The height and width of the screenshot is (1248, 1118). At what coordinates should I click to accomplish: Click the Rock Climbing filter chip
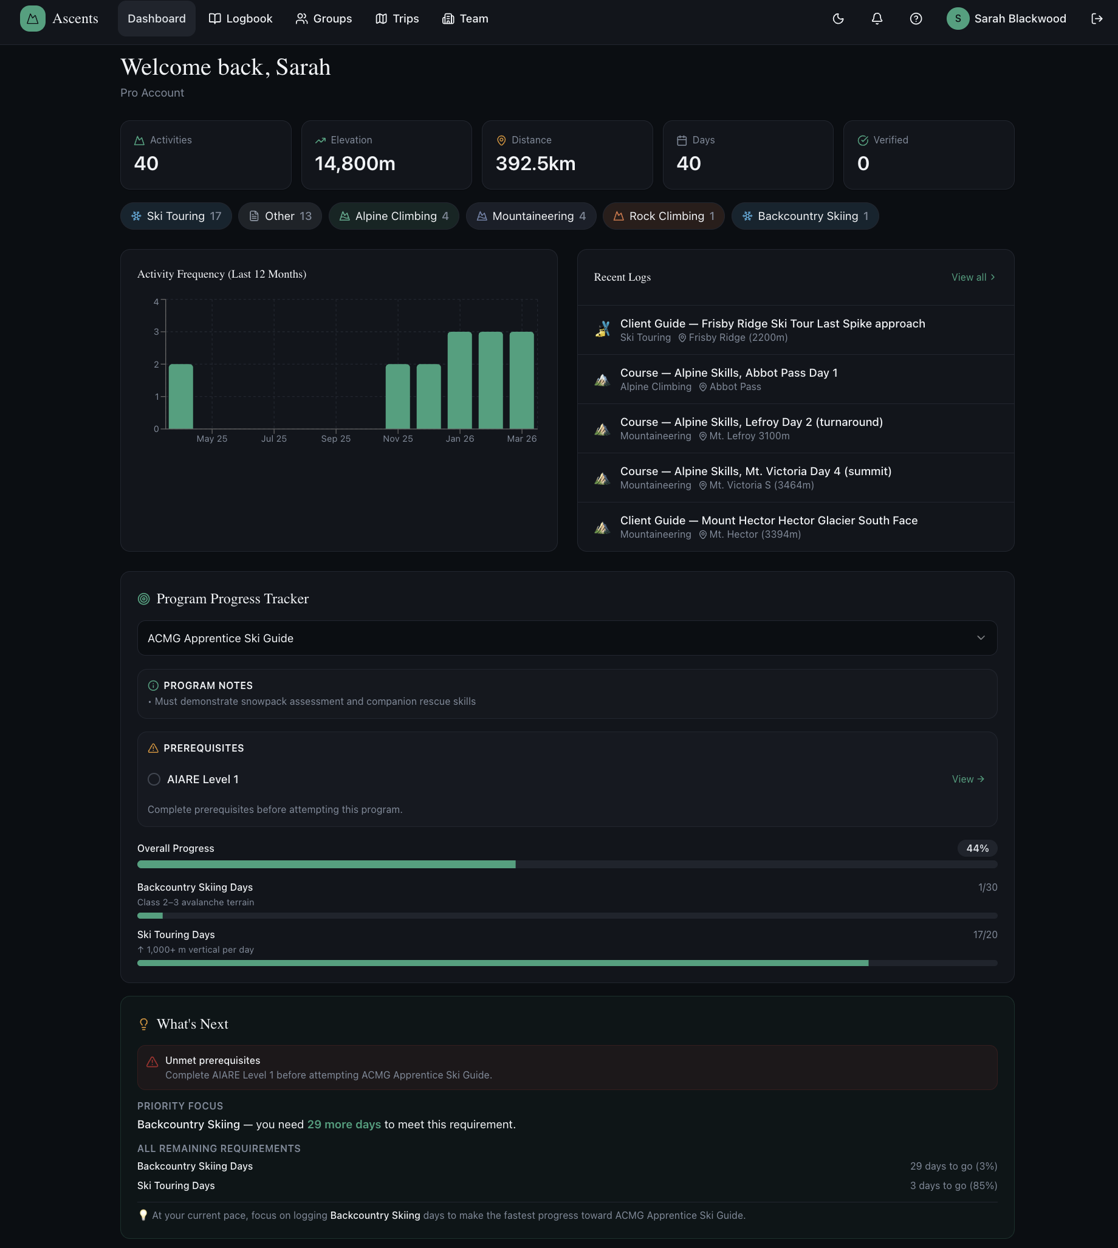point(663,216)
